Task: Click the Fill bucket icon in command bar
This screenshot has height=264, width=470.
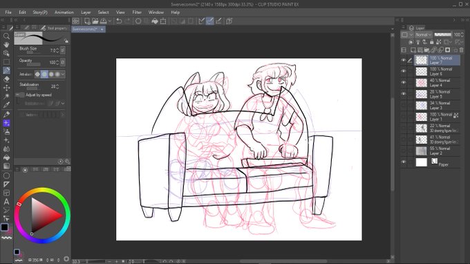Action: click(x=155, y=21)
